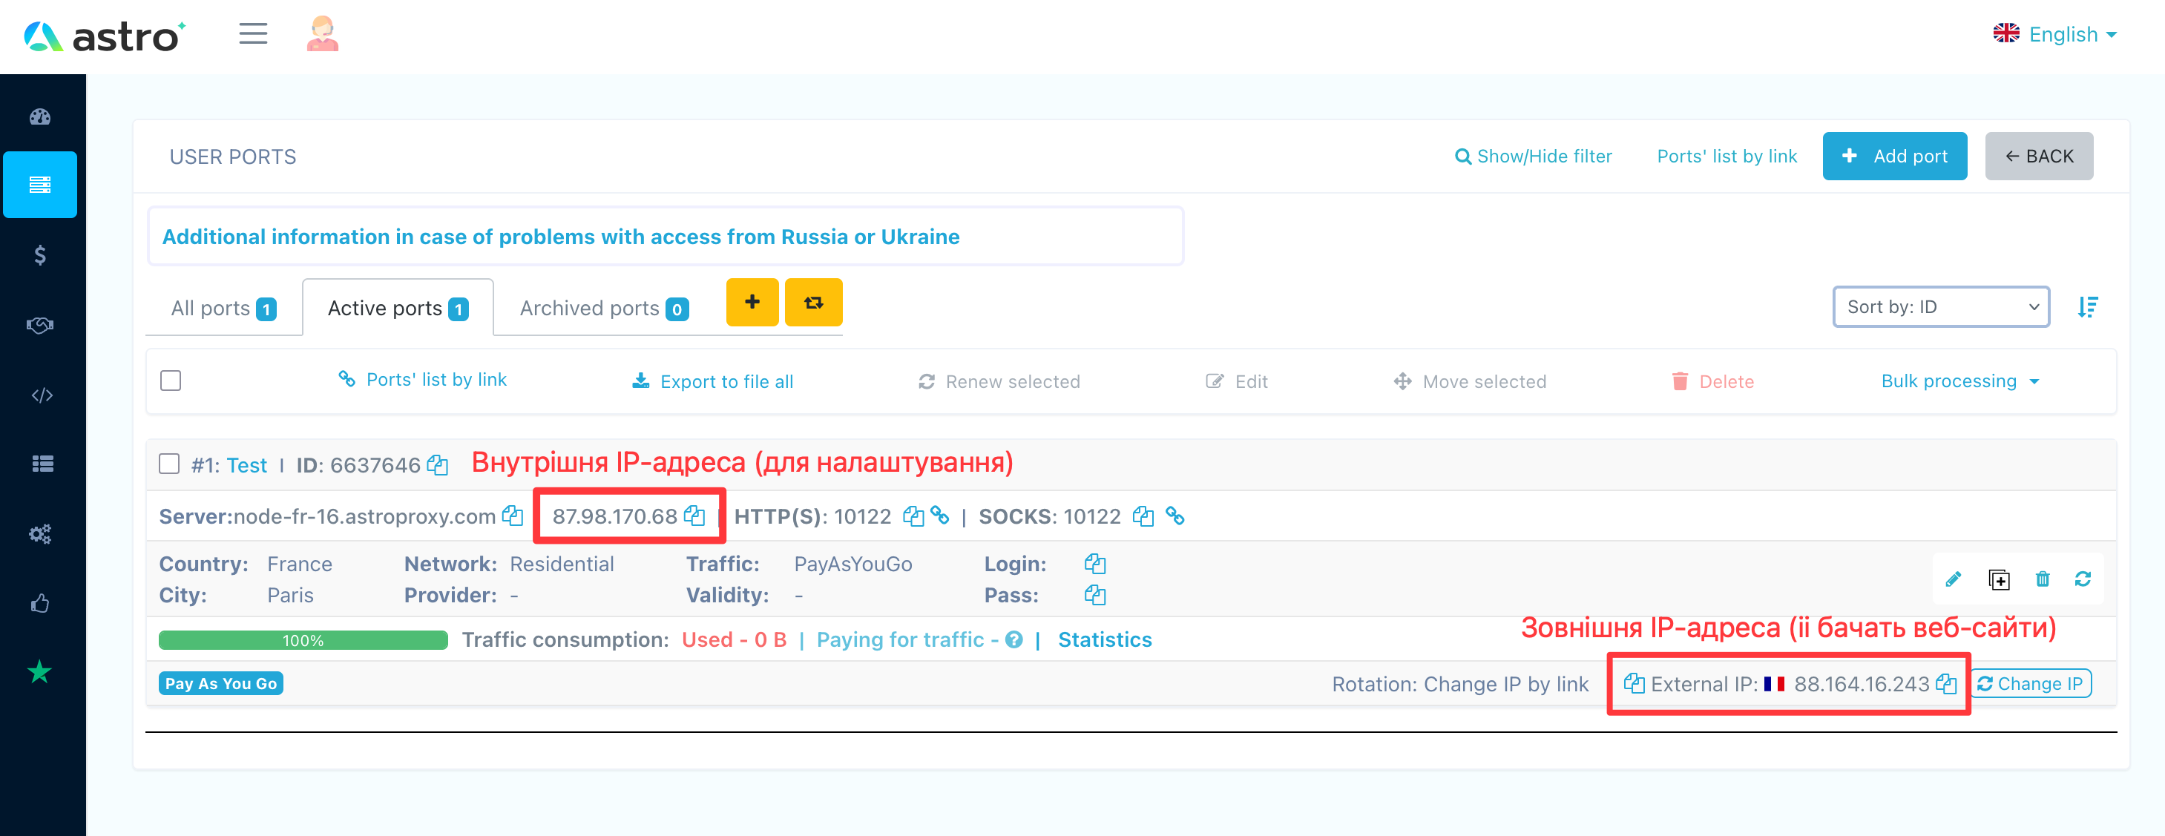Open info about Russia or Ukraine access
The image size is (2165, 836).
(x=561, y=237)
